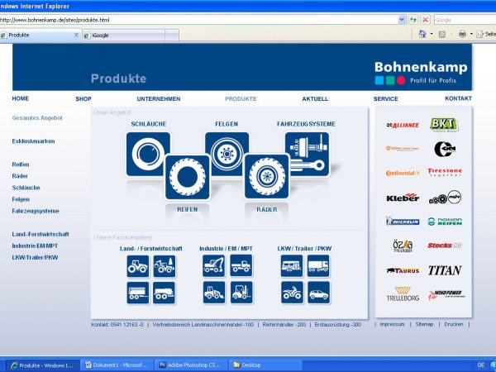Viewport: 496px width, 372px height.
Task: Click the Google search box
Action: click(465, 20)
